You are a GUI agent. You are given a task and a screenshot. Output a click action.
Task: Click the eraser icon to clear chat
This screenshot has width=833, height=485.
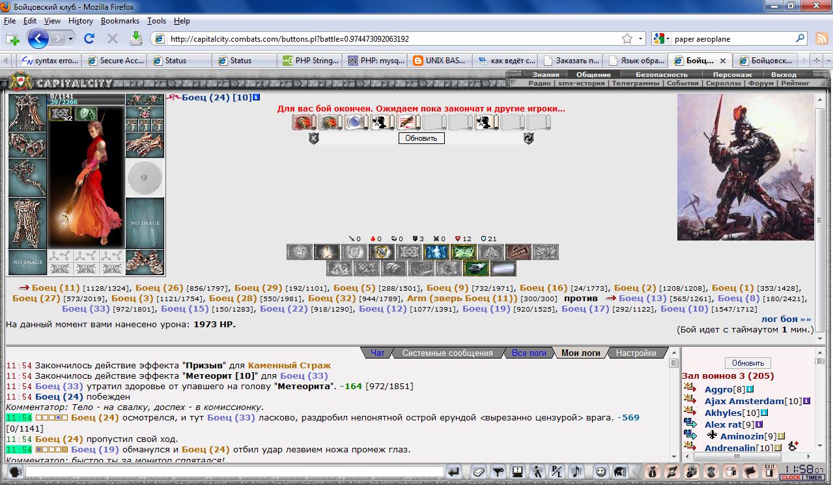tap(479, 471)
